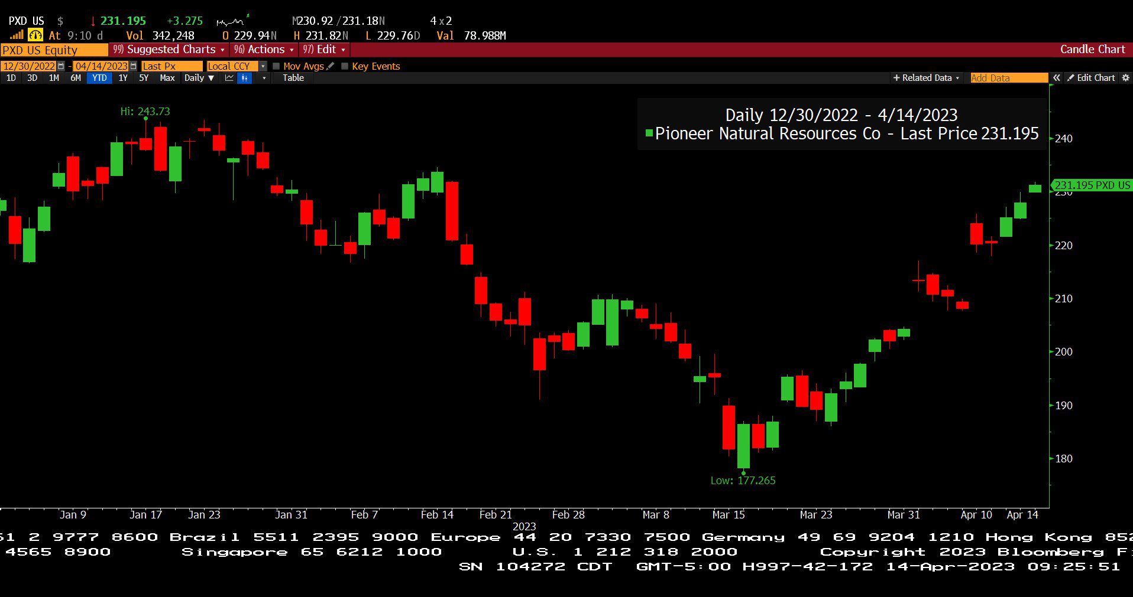Expand the Suggested Charts dropdown
This screenshot has width=1133, height=597.
[169, 50]
